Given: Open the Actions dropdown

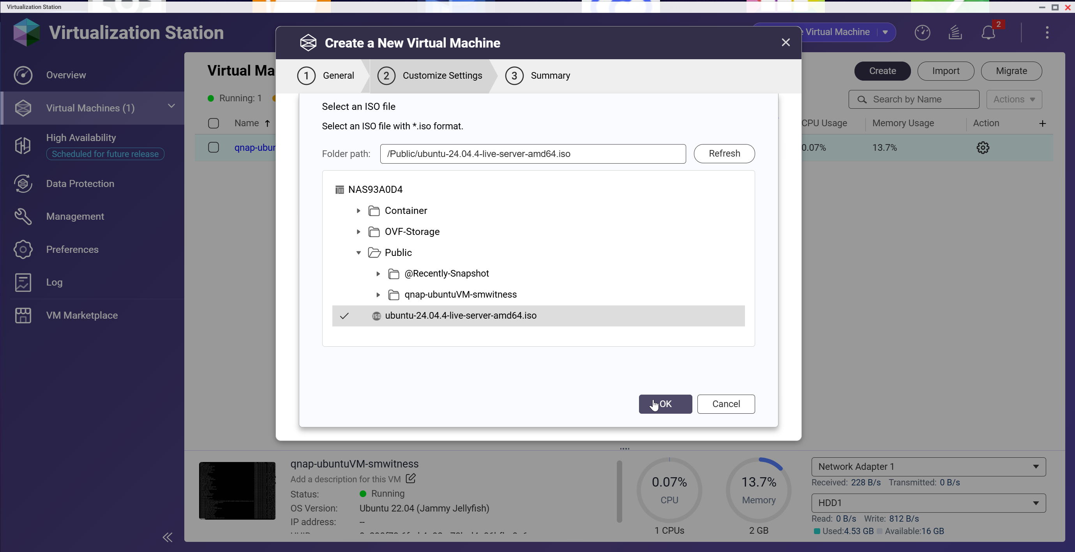Looking at the screenshot, I should pos(1014,99).
